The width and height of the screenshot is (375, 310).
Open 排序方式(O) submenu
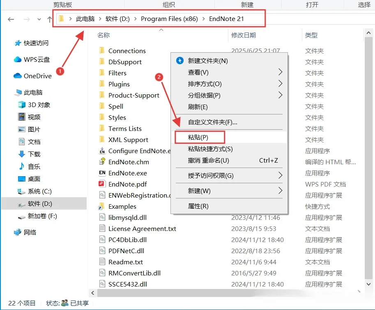(230, 84)
